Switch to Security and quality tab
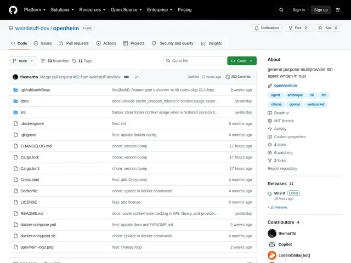Viewport: 351px width, 263px height. click(172, 43)
